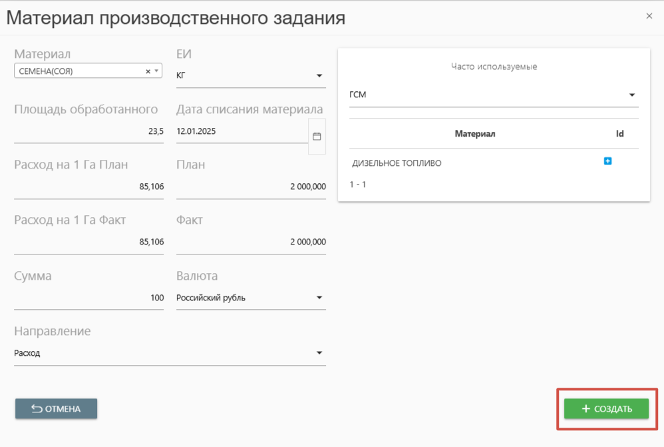Open the Валюта currency dropdown

[x=319, y=298]
